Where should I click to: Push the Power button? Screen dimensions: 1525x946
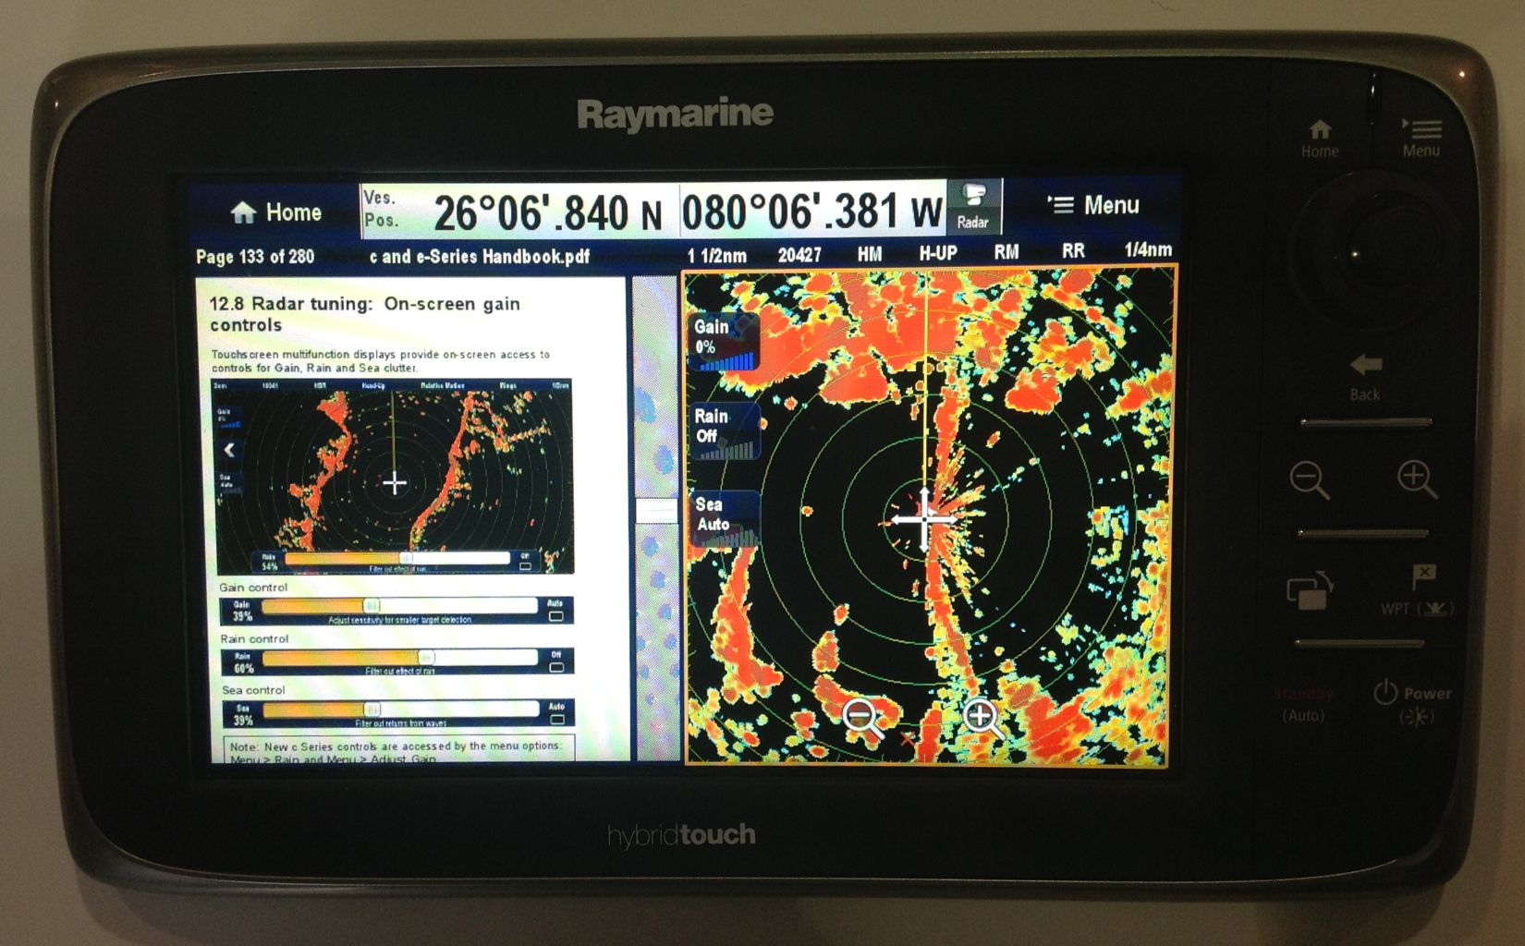tap(1411, 703)
